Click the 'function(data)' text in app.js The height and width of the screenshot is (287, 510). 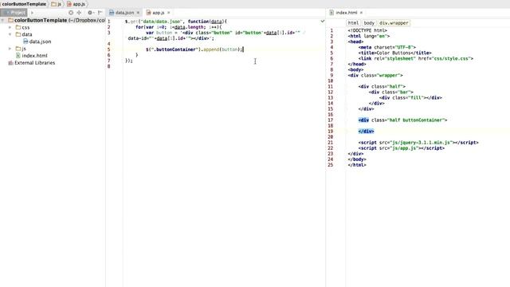coord(207,22)
